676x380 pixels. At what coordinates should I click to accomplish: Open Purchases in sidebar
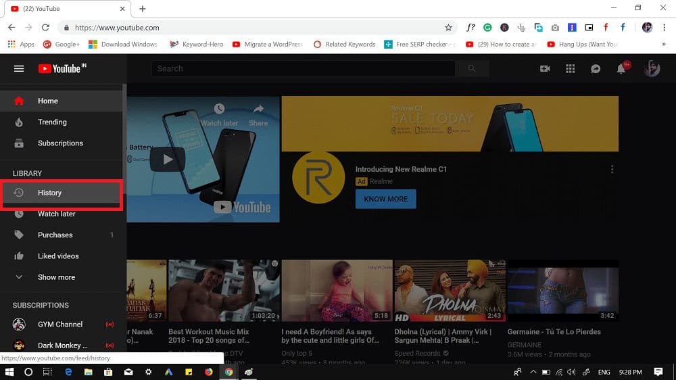tap(61, 235)
